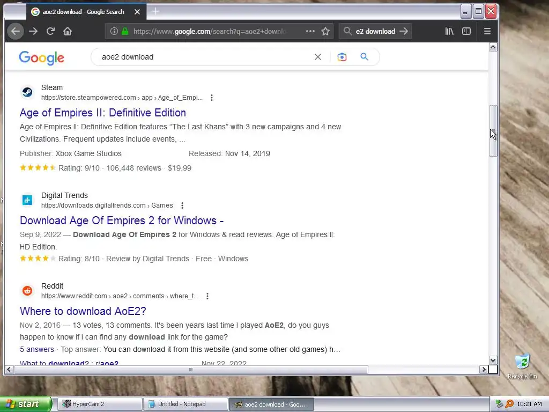Click the URL address bar
Viewport: 549px width, 412px height.
click(x=210, y=31)
